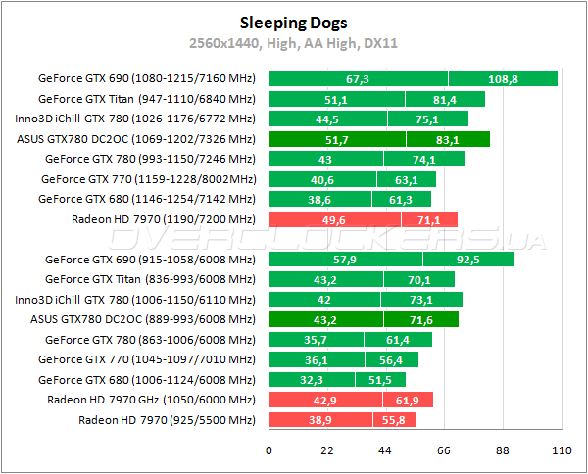Select the ASUS GTX780 DC2OC (1069-1202/7326 MHz) label
The width and height of the screenshot is (588, 474).
[136, 139]
